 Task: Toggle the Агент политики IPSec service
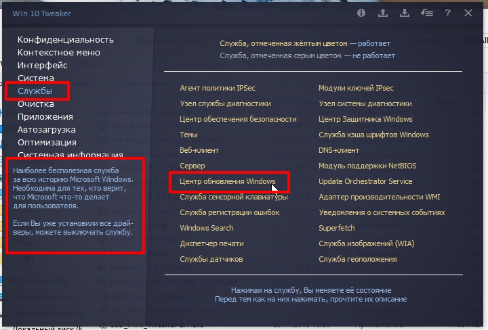click(218, 88)
